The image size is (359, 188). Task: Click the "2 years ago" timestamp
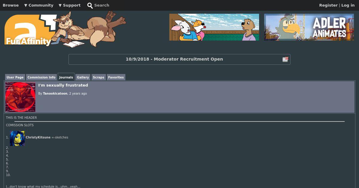[x=78, y=93]
